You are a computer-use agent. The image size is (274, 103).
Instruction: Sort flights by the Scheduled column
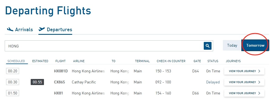[x=16, y=61]
